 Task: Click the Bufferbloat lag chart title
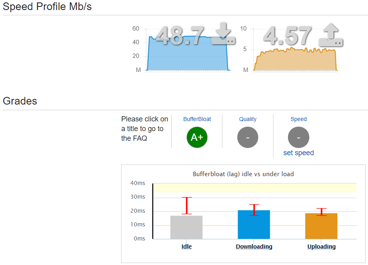point(243,174)
